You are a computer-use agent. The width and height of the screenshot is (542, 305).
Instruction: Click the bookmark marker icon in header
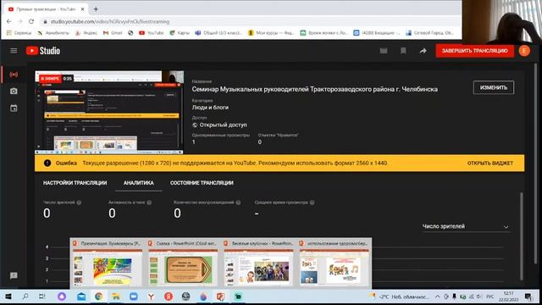[403, 51]
